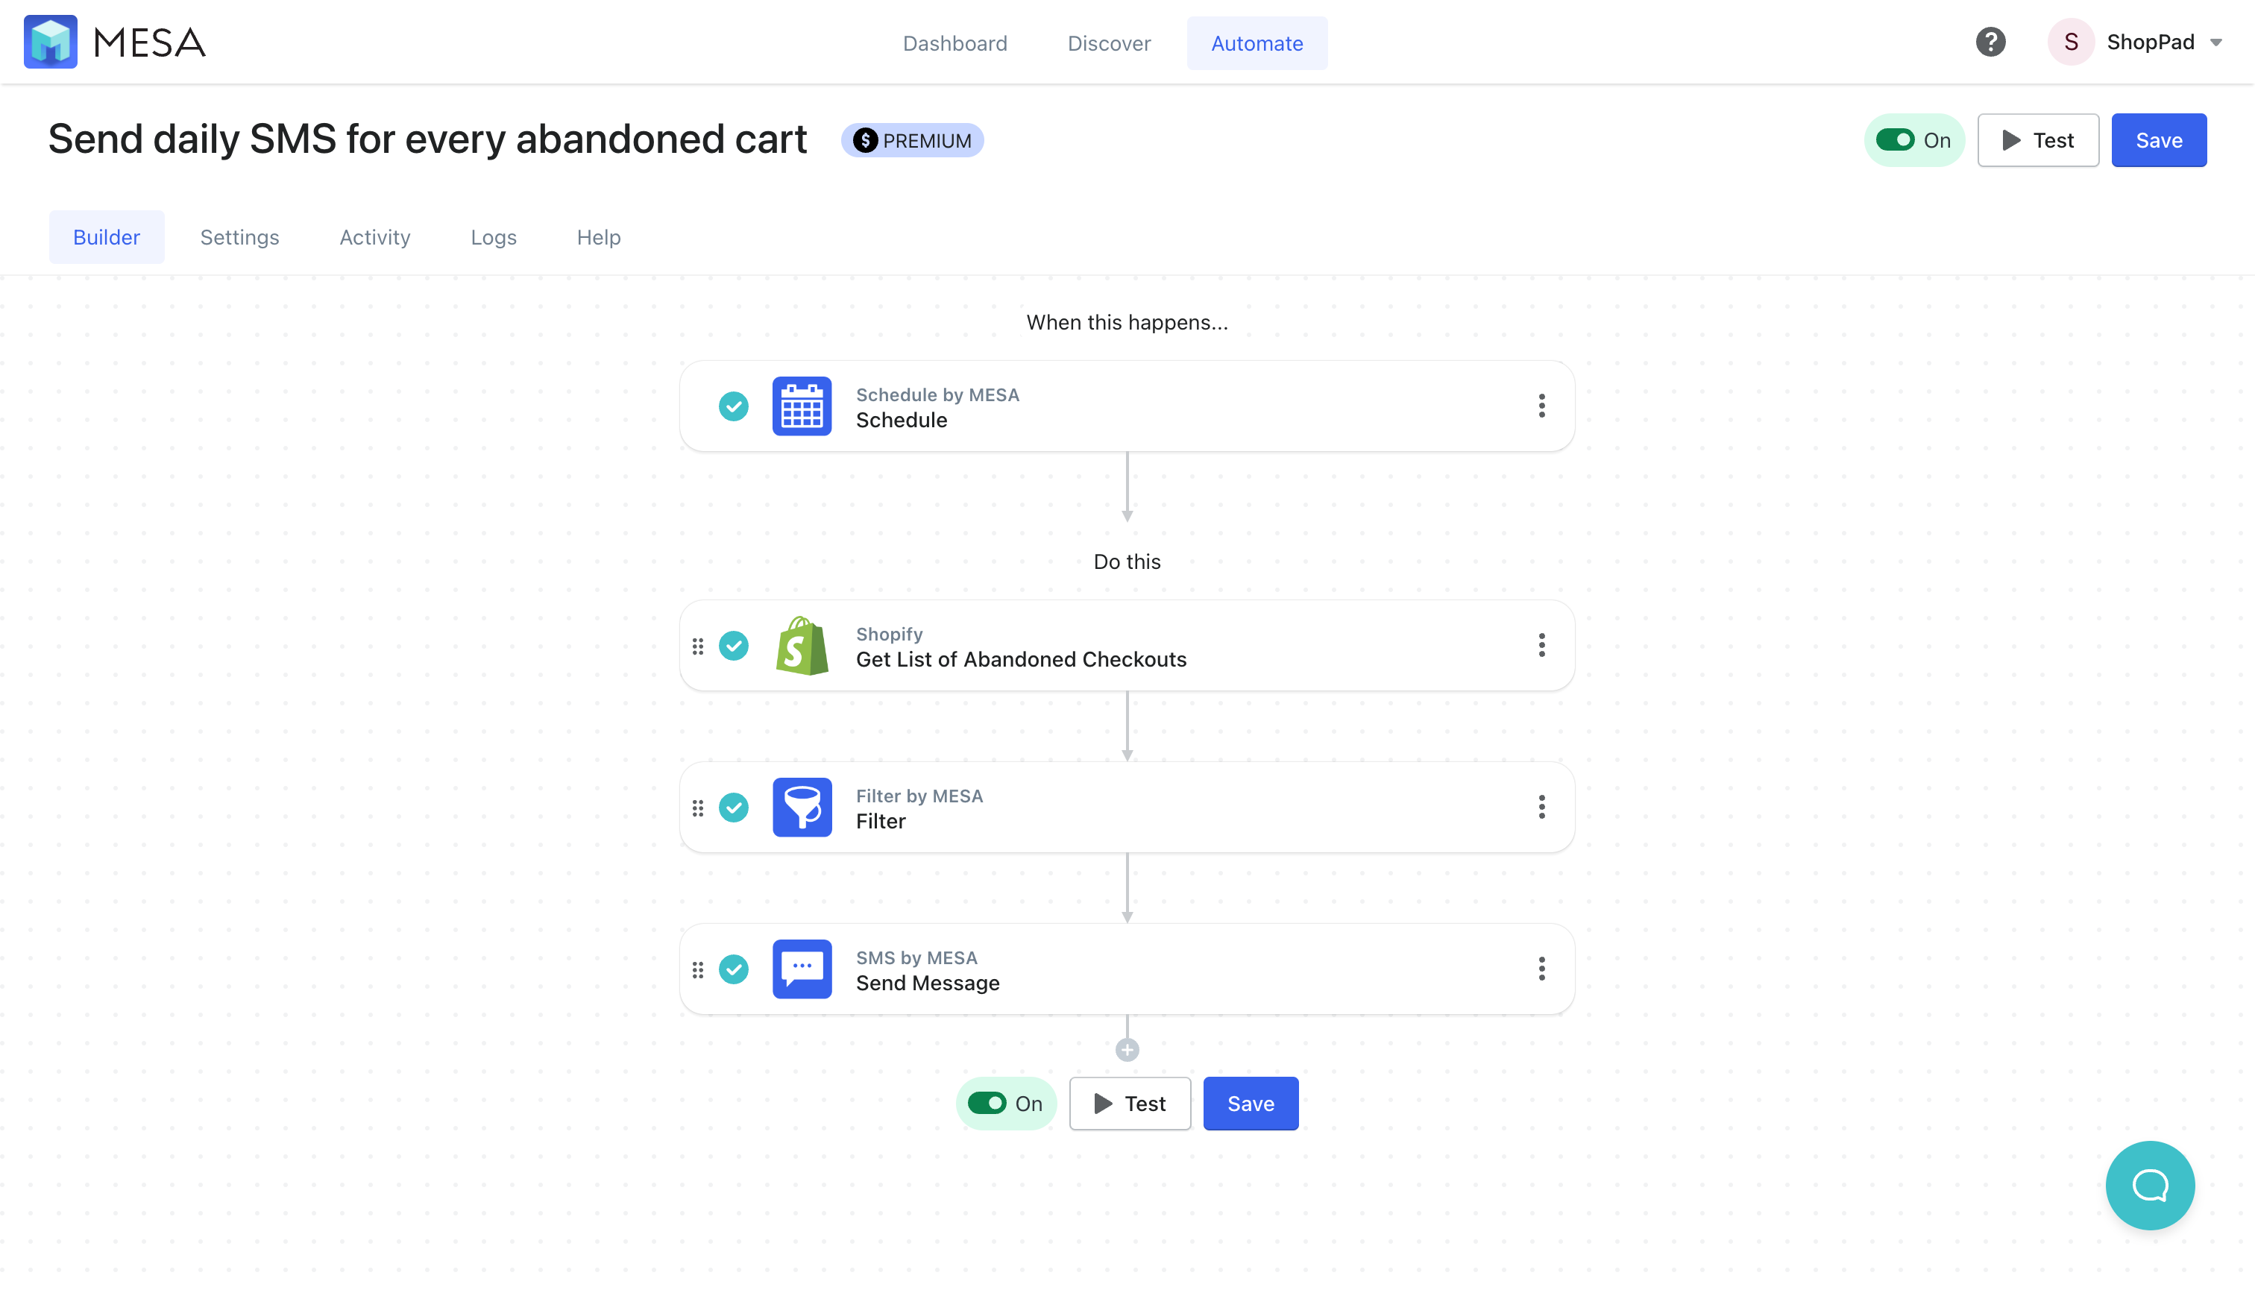Click the top Test button
Viewport: 2255px width, 1290px height.
point(2038,140)
